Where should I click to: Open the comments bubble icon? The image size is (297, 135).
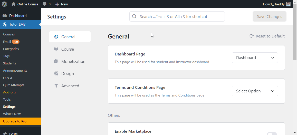(x=45, y=4)
